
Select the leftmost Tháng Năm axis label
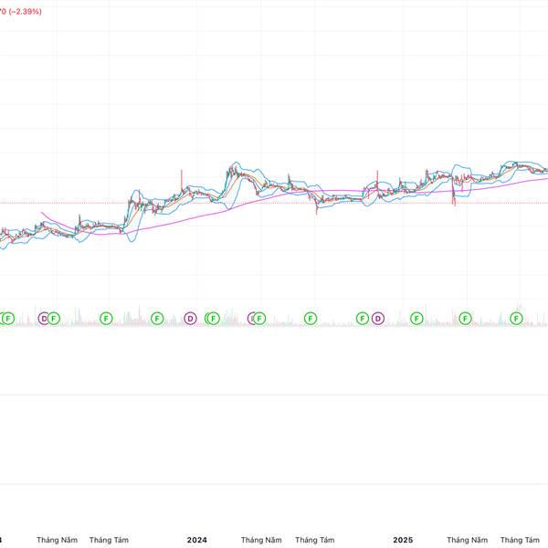coord(57,540)
